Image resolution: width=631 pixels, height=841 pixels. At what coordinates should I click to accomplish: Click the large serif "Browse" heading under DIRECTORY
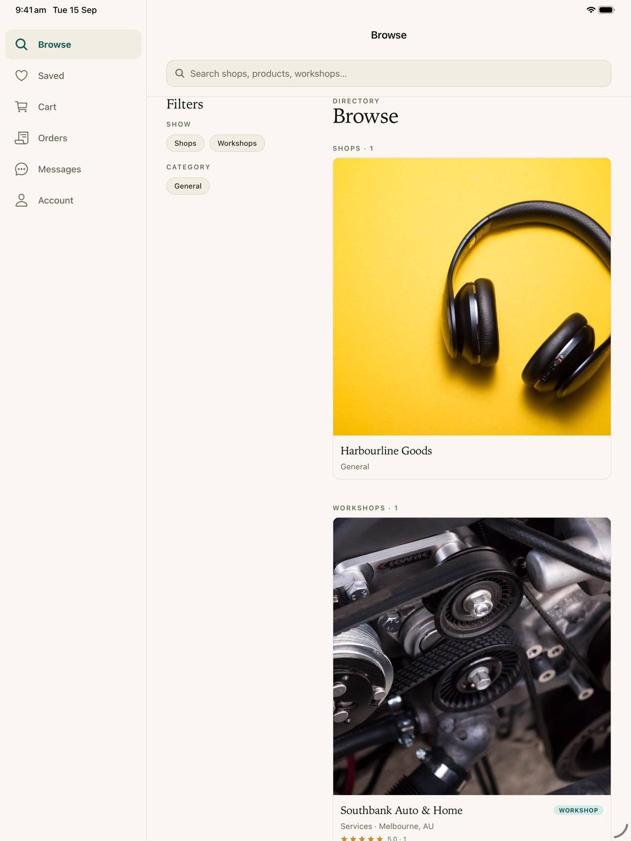[365, 116]
